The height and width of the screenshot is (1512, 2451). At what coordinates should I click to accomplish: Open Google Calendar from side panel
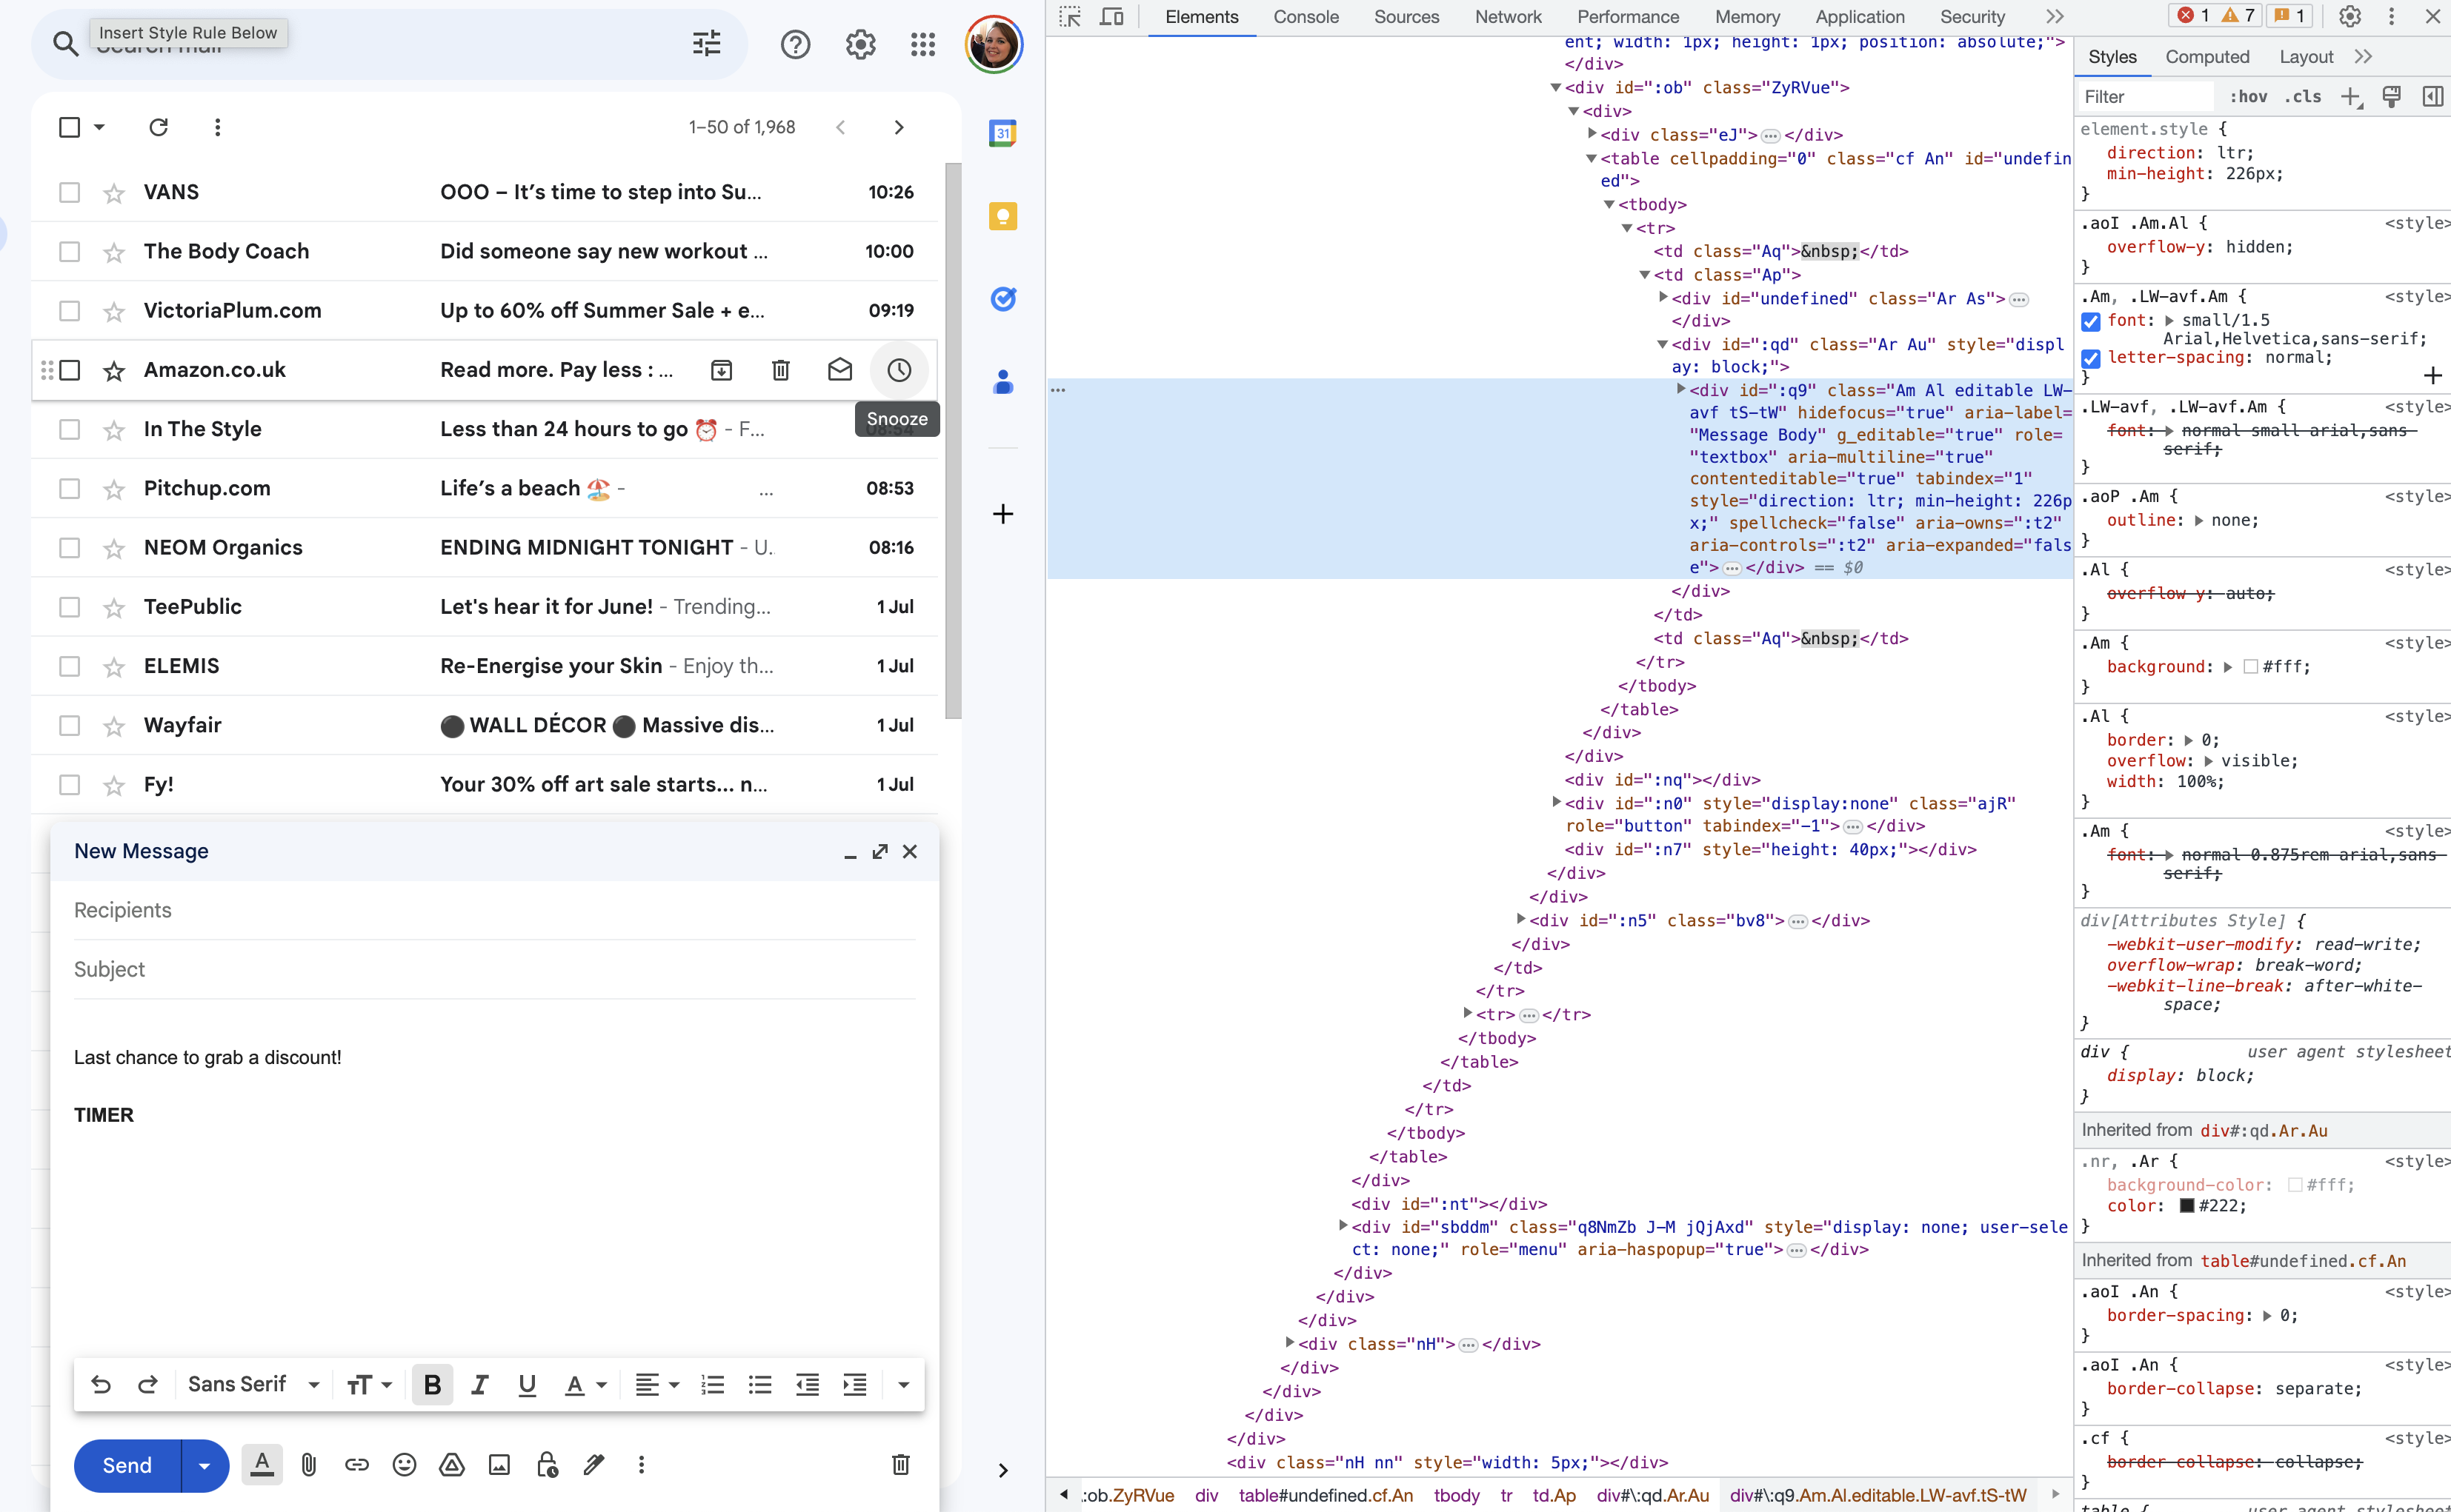[x=1002, y=133]
